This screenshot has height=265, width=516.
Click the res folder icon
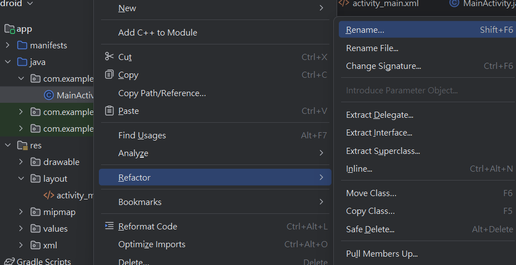pos(22,145)
